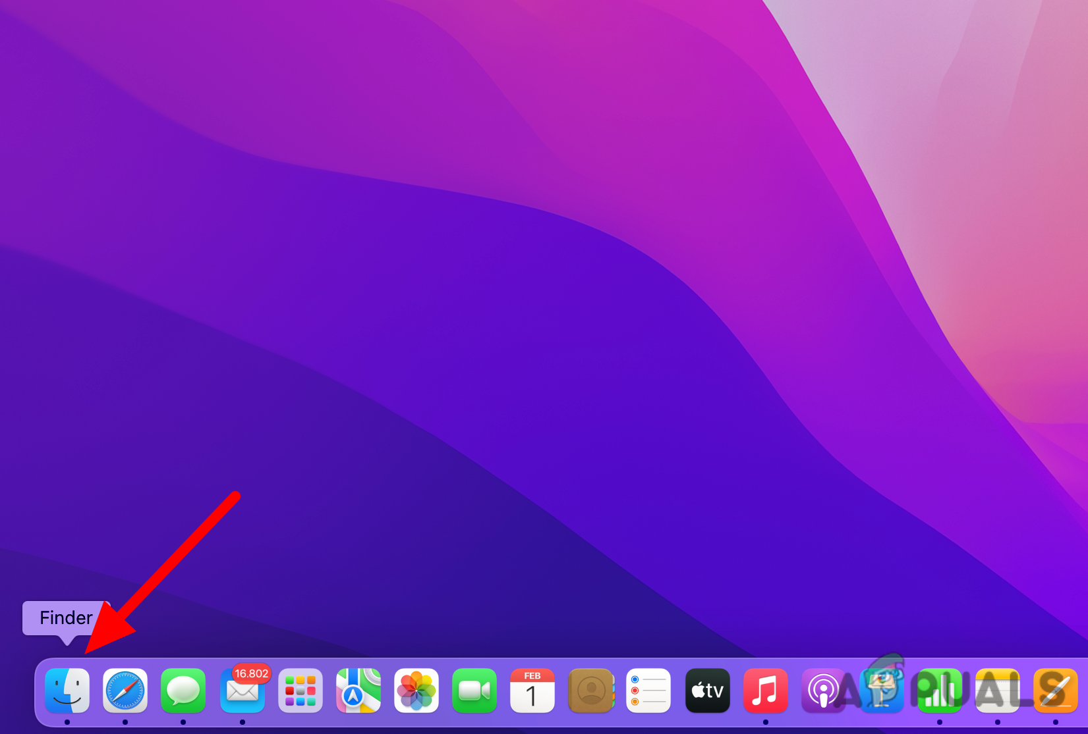Launch the Apple TV app
Image resolution: width=1088 pixels, height=734 pixels.
[x=706, y=691]
